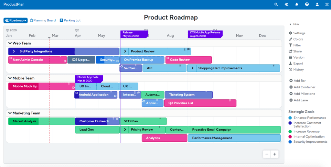This screenshot has height=167, width=331.
Task: Select the Ticketing System bar
Action: pos(189,95)
